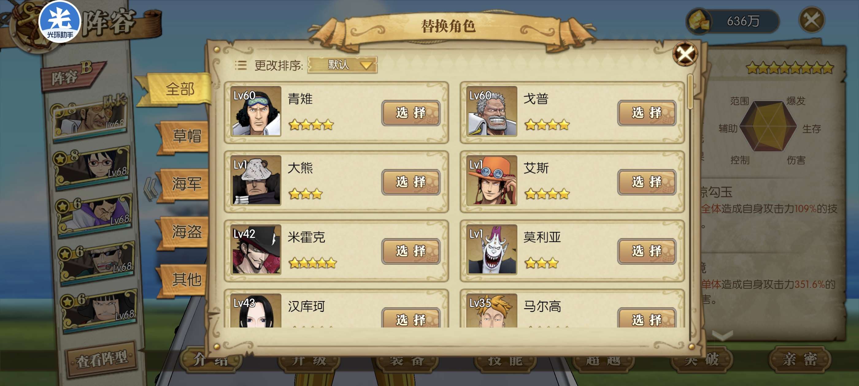Click the 光环助手 assistant logo icon
This screenshot has width=859, height=386.
[60, 22]
